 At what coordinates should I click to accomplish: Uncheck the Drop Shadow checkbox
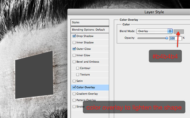[x=74, y=36]
